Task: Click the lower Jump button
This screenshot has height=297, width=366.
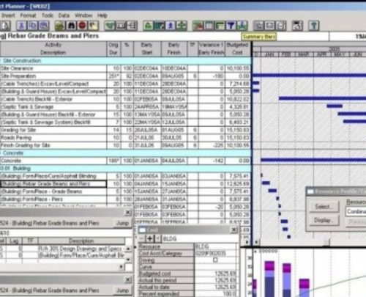Action: (122, 290)
